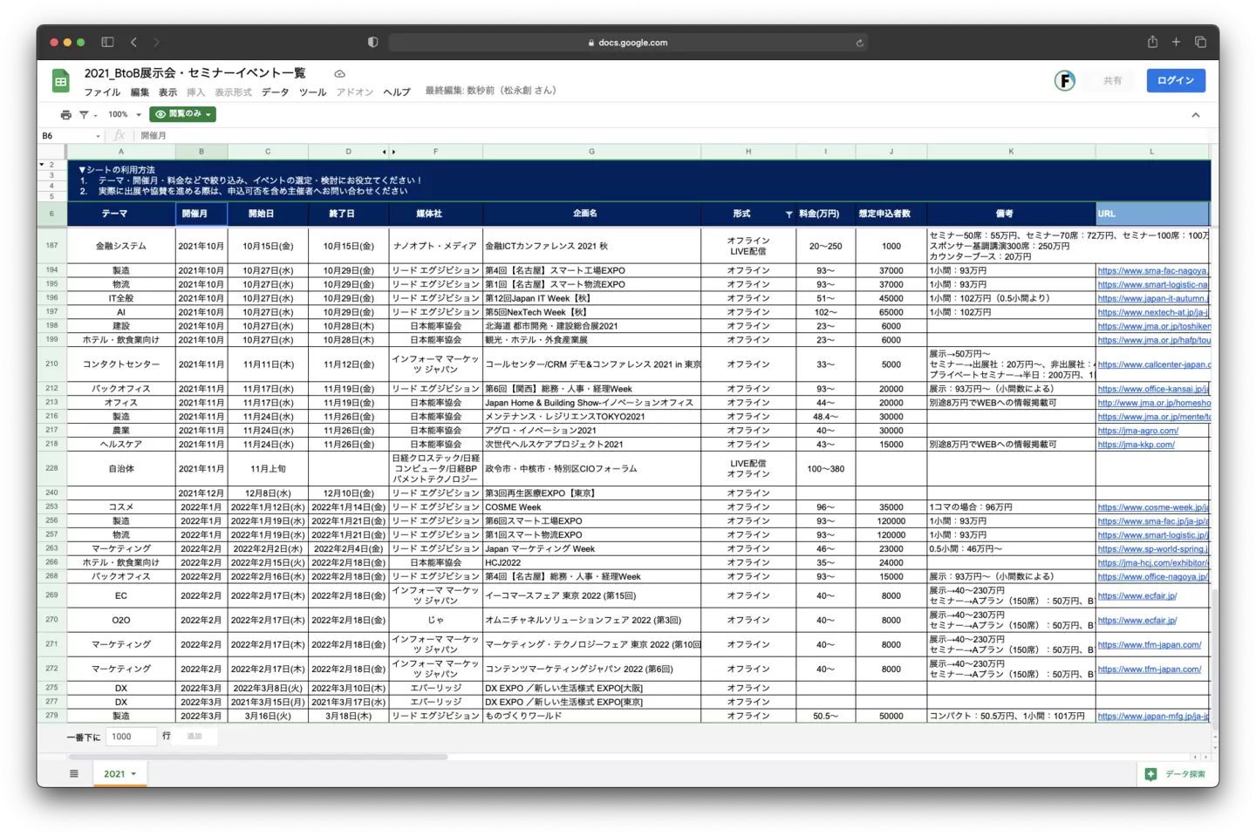Select column K header
Image resolution: width=1256 pixels, height=836 pixels.
[1011, 152]
